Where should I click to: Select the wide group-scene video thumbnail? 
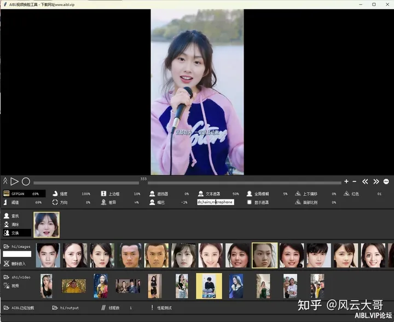tap(128, 286)
